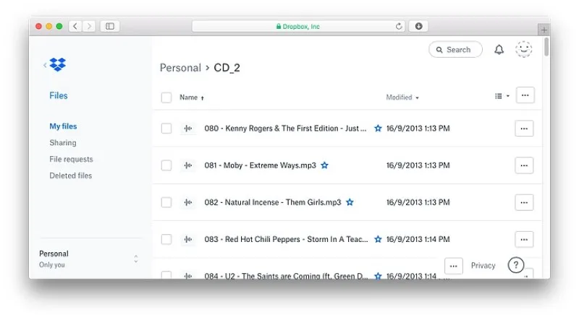Open 082 - Natural Incense - Them Girls.mp3
Viewport: 579px width, 320px height.
tap(273, 202)
